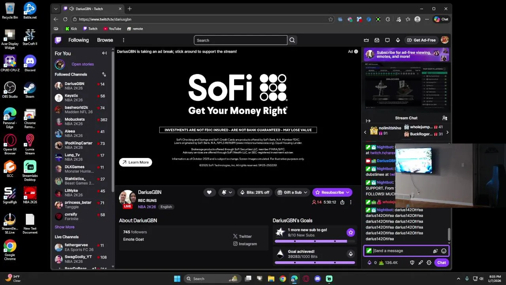The height and width of the screenshot is (285, 506).
Task: Open the chat community users icon
Action: pyautogui.click(x=445, y=118)
